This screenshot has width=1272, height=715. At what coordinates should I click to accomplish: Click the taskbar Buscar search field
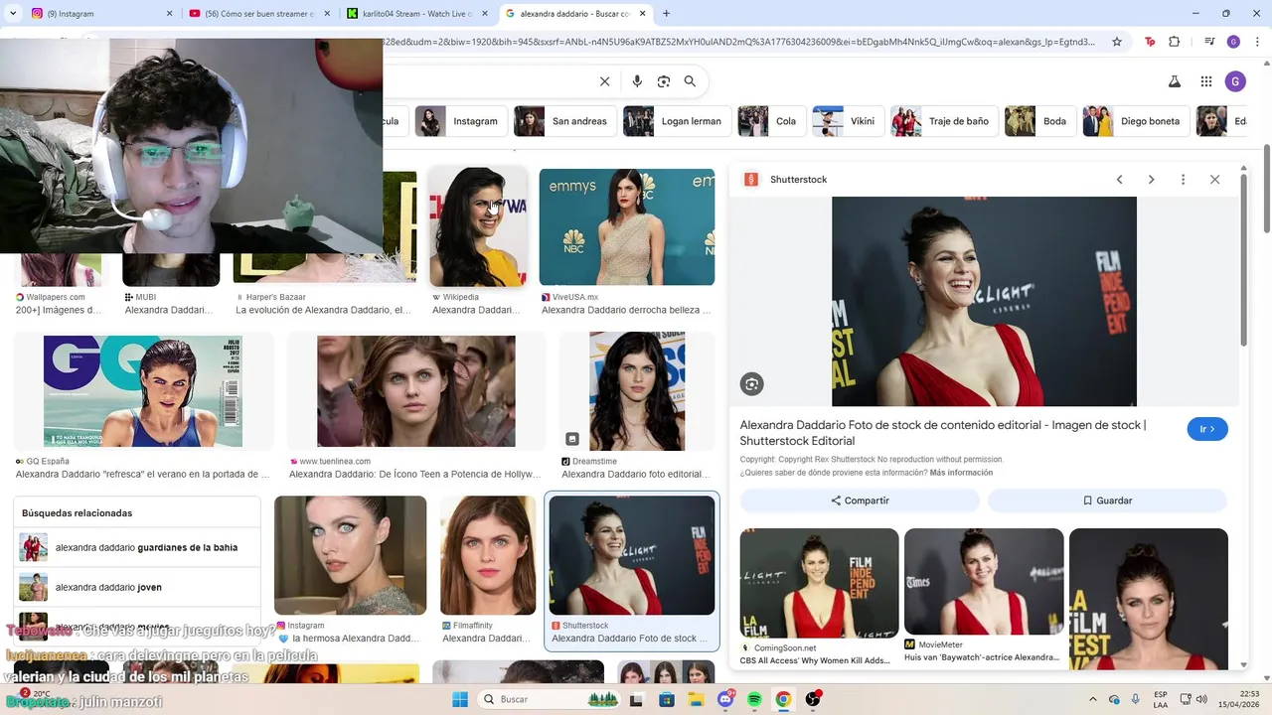point(549,699)
